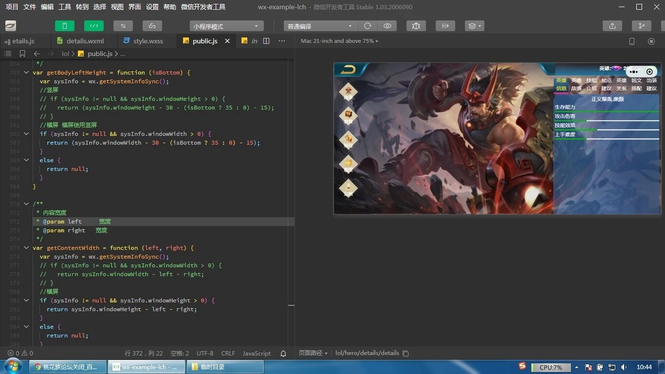665x374 pixels.
Task: Switch to the details.wxml editor tab
Action: click(83, 41)
